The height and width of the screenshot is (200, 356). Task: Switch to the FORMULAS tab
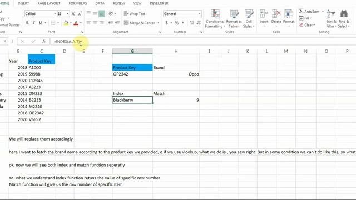pos(78,3)
